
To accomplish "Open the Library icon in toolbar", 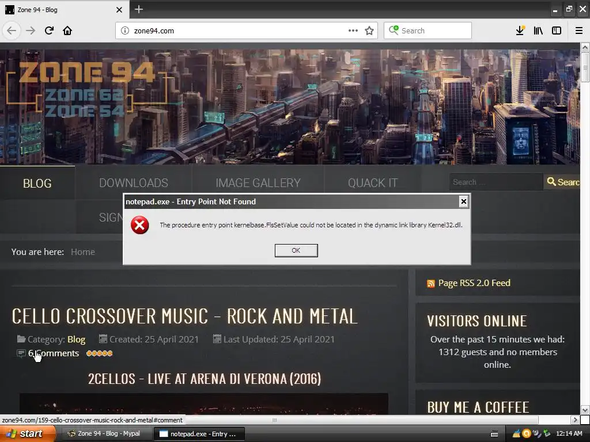I will click(x=538, y=31).
